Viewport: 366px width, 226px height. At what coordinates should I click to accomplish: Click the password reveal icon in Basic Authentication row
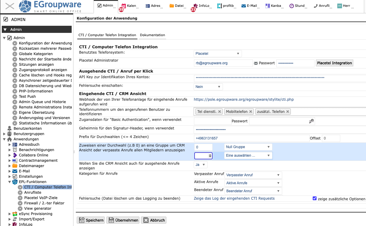click(x=312, y=121)
